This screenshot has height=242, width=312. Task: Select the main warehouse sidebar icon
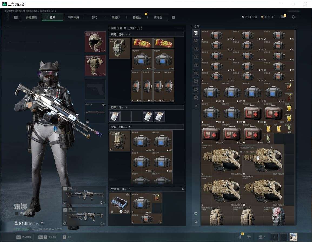point(196,33)
